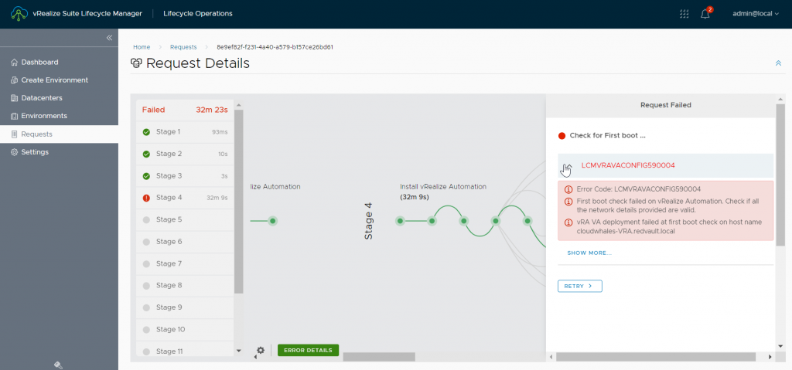
Task: Open the graph settings gear icon
Action: pos(261,350)
